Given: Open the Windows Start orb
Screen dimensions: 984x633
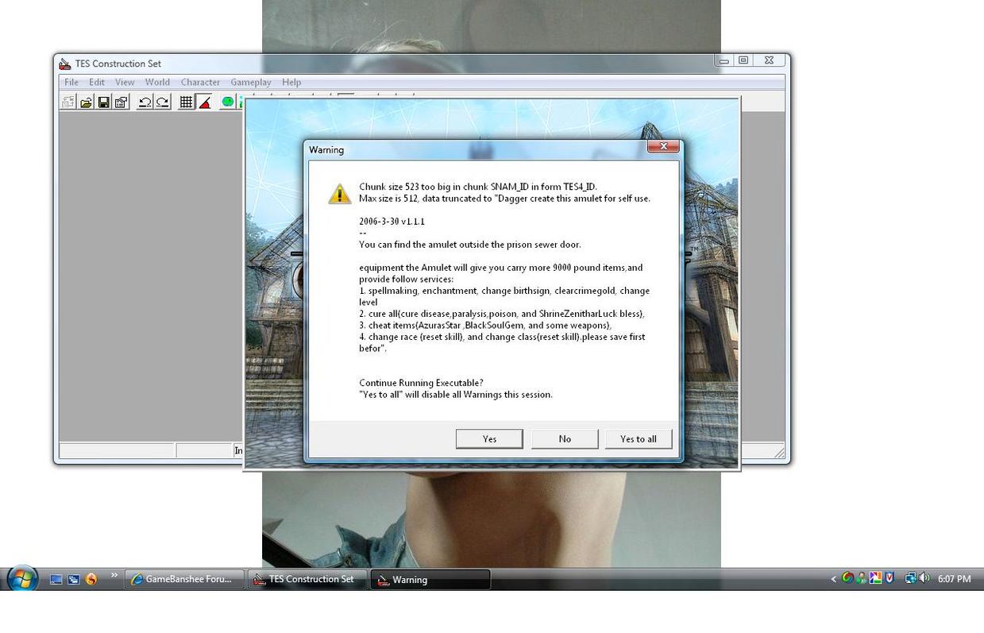Looking at the screenshot, I should (22, 578).
